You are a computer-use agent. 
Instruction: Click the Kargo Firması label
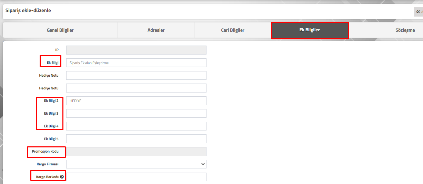(x=47, y=164)
